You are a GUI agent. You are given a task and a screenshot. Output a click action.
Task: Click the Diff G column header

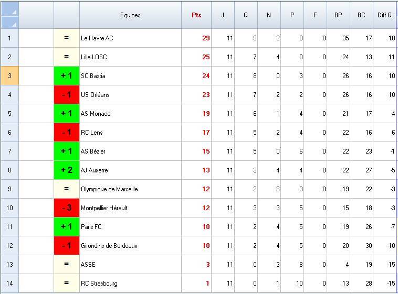point(384,15)
